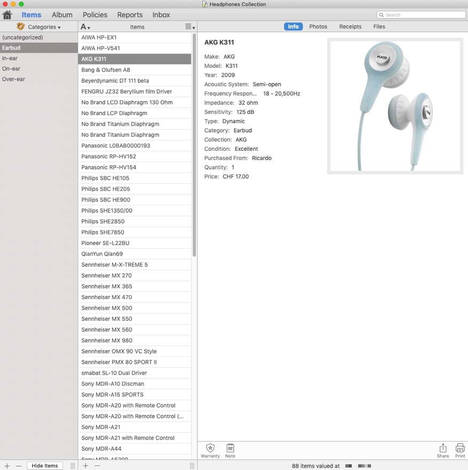Switch to the Items tab
468x470 pixels.
click(32, 14)
